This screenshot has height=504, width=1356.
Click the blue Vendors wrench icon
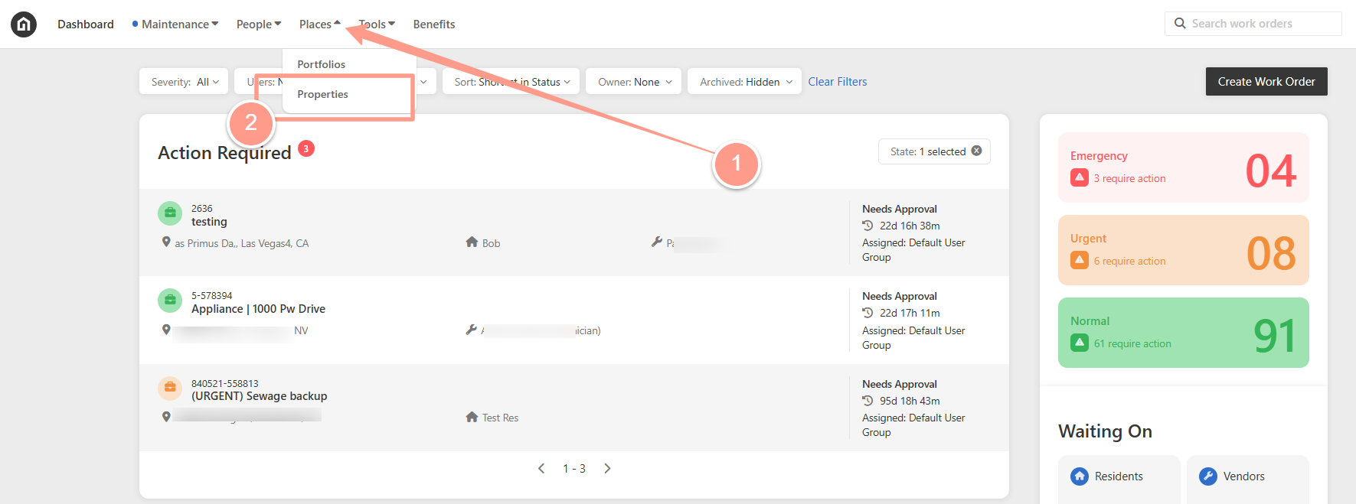pos(1208,476)
